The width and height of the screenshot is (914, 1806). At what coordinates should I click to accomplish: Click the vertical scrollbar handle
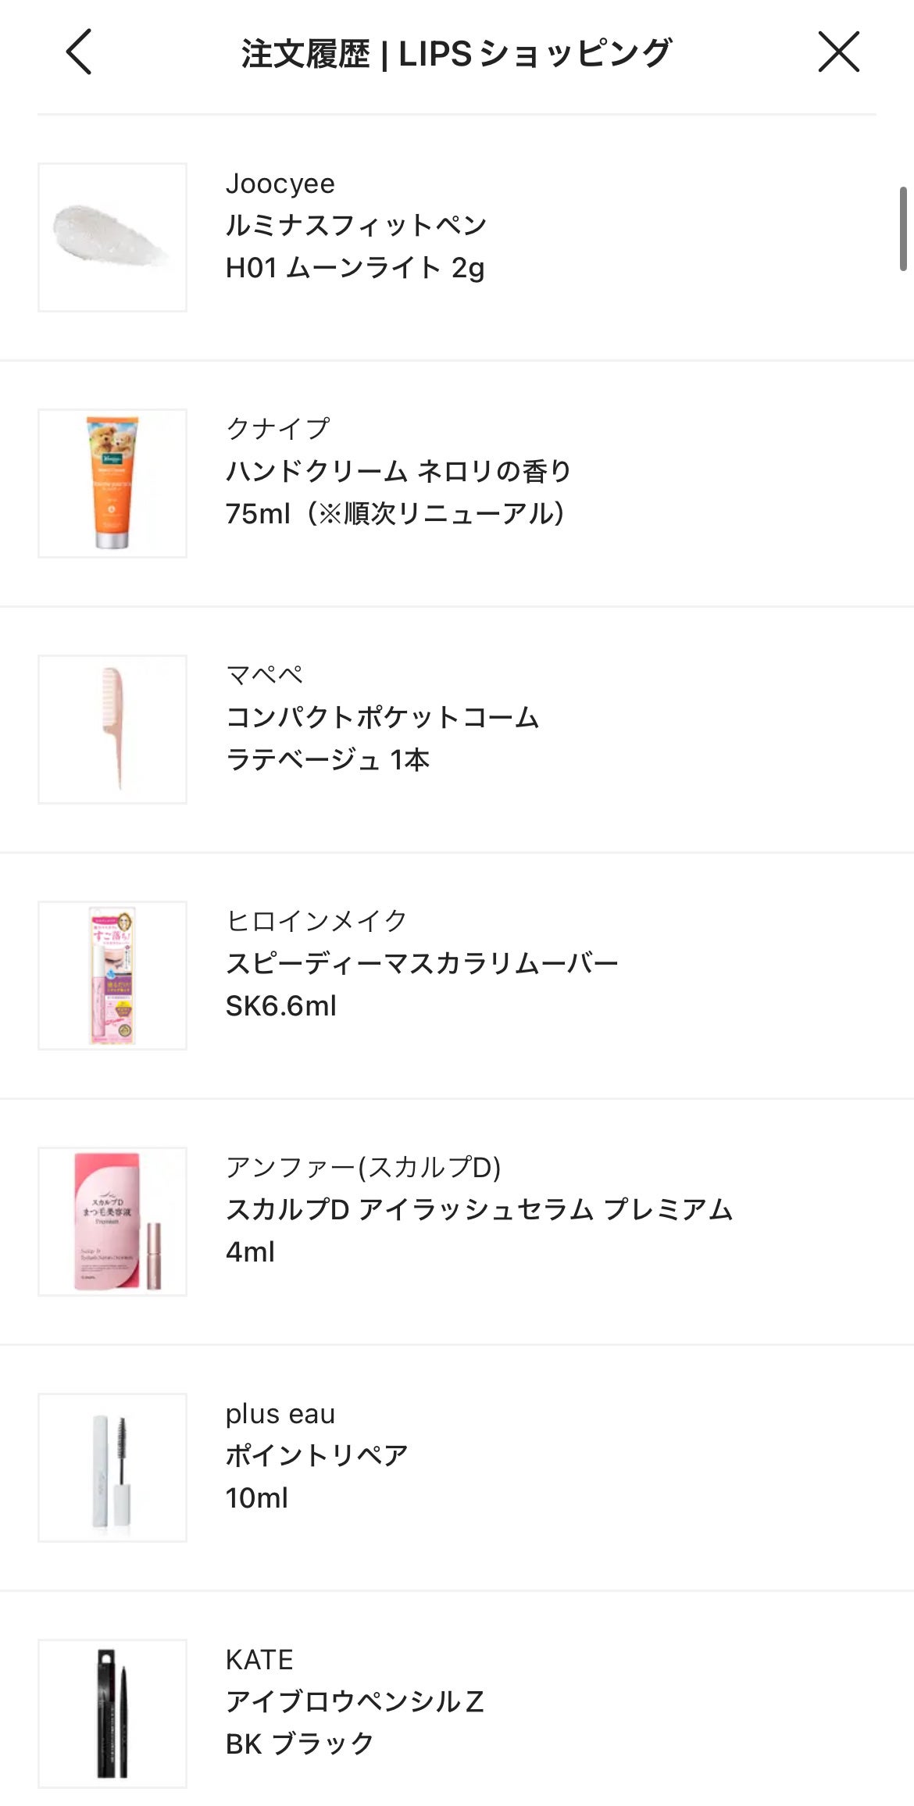click(903, 229)
